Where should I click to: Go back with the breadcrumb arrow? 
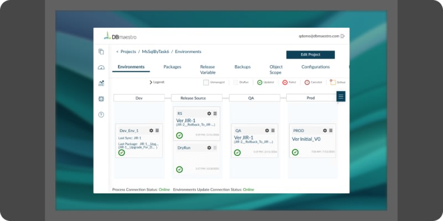117,51
